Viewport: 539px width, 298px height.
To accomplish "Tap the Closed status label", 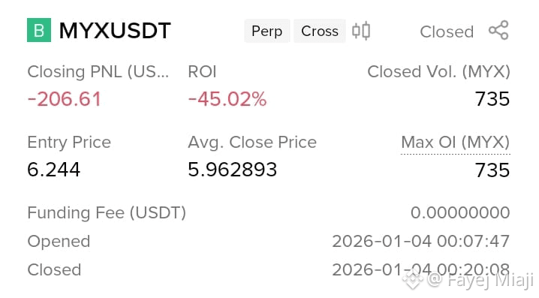I will tap(447, 32).
